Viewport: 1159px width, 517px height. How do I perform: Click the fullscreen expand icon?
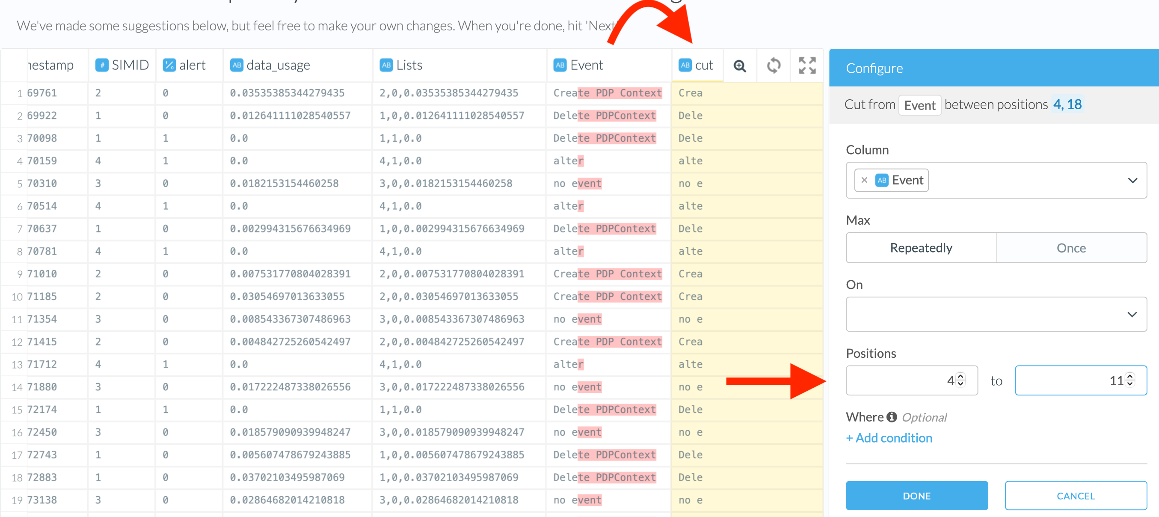coord(807,65)
